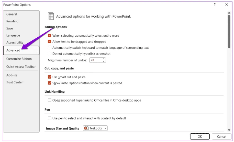
Task: Disable Allow text to be dragged and dropped
Action: tap(50, 41)
